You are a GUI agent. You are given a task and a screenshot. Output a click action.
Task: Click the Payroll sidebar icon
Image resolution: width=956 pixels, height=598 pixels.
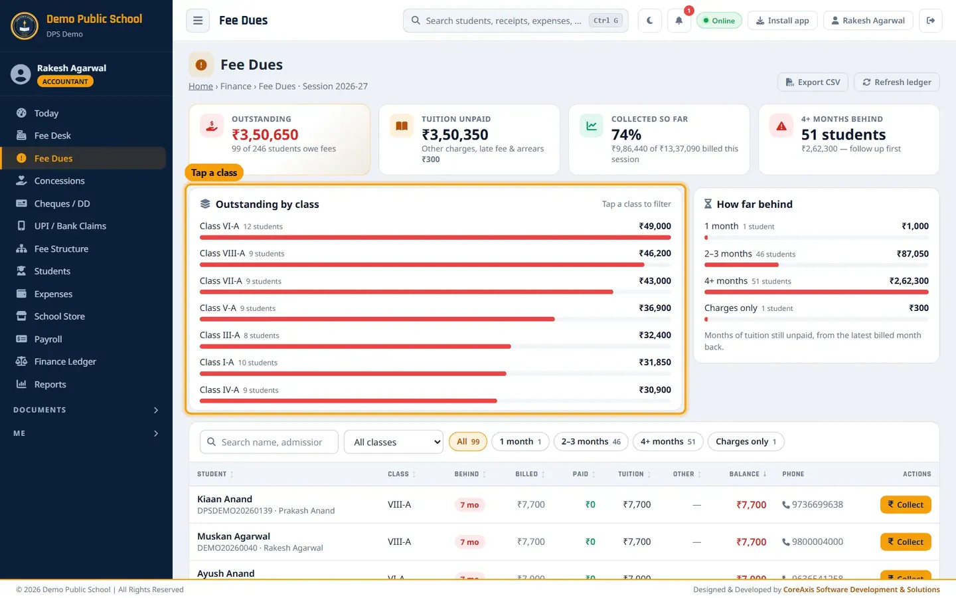click(x=21, y=339)
